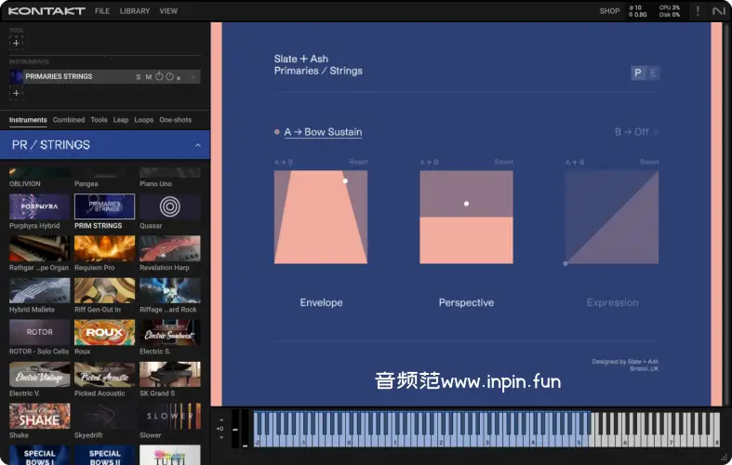Open the LIBRARY menu
Image resolution: width=732 pixels, height=465 pixels.
pos(135,11)
